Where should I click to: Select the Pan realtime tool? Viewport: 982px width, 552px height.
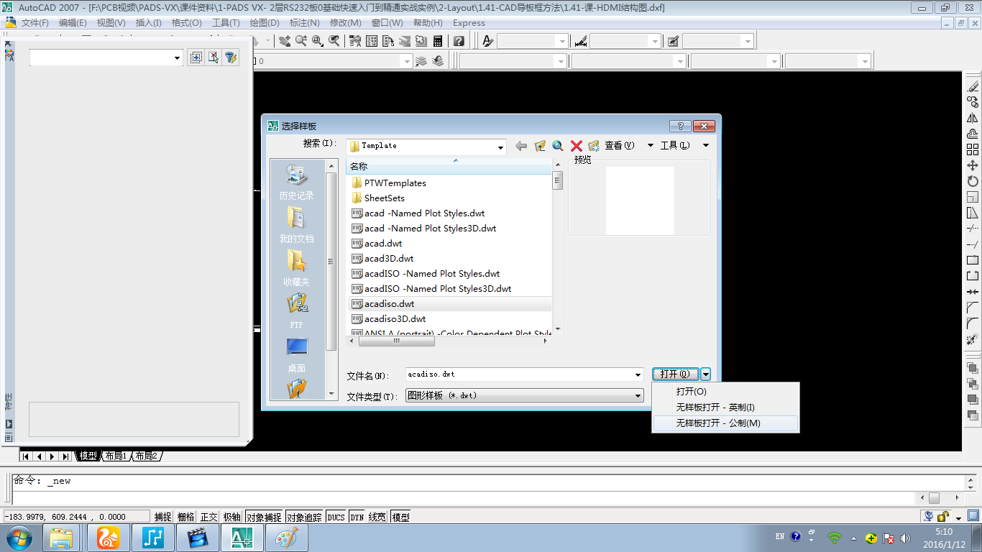(285, 42)
